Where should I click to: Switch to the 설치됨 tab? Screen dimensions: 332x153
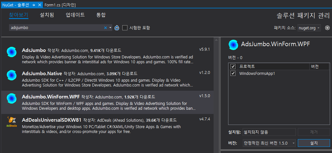click(x=47, y=15)
